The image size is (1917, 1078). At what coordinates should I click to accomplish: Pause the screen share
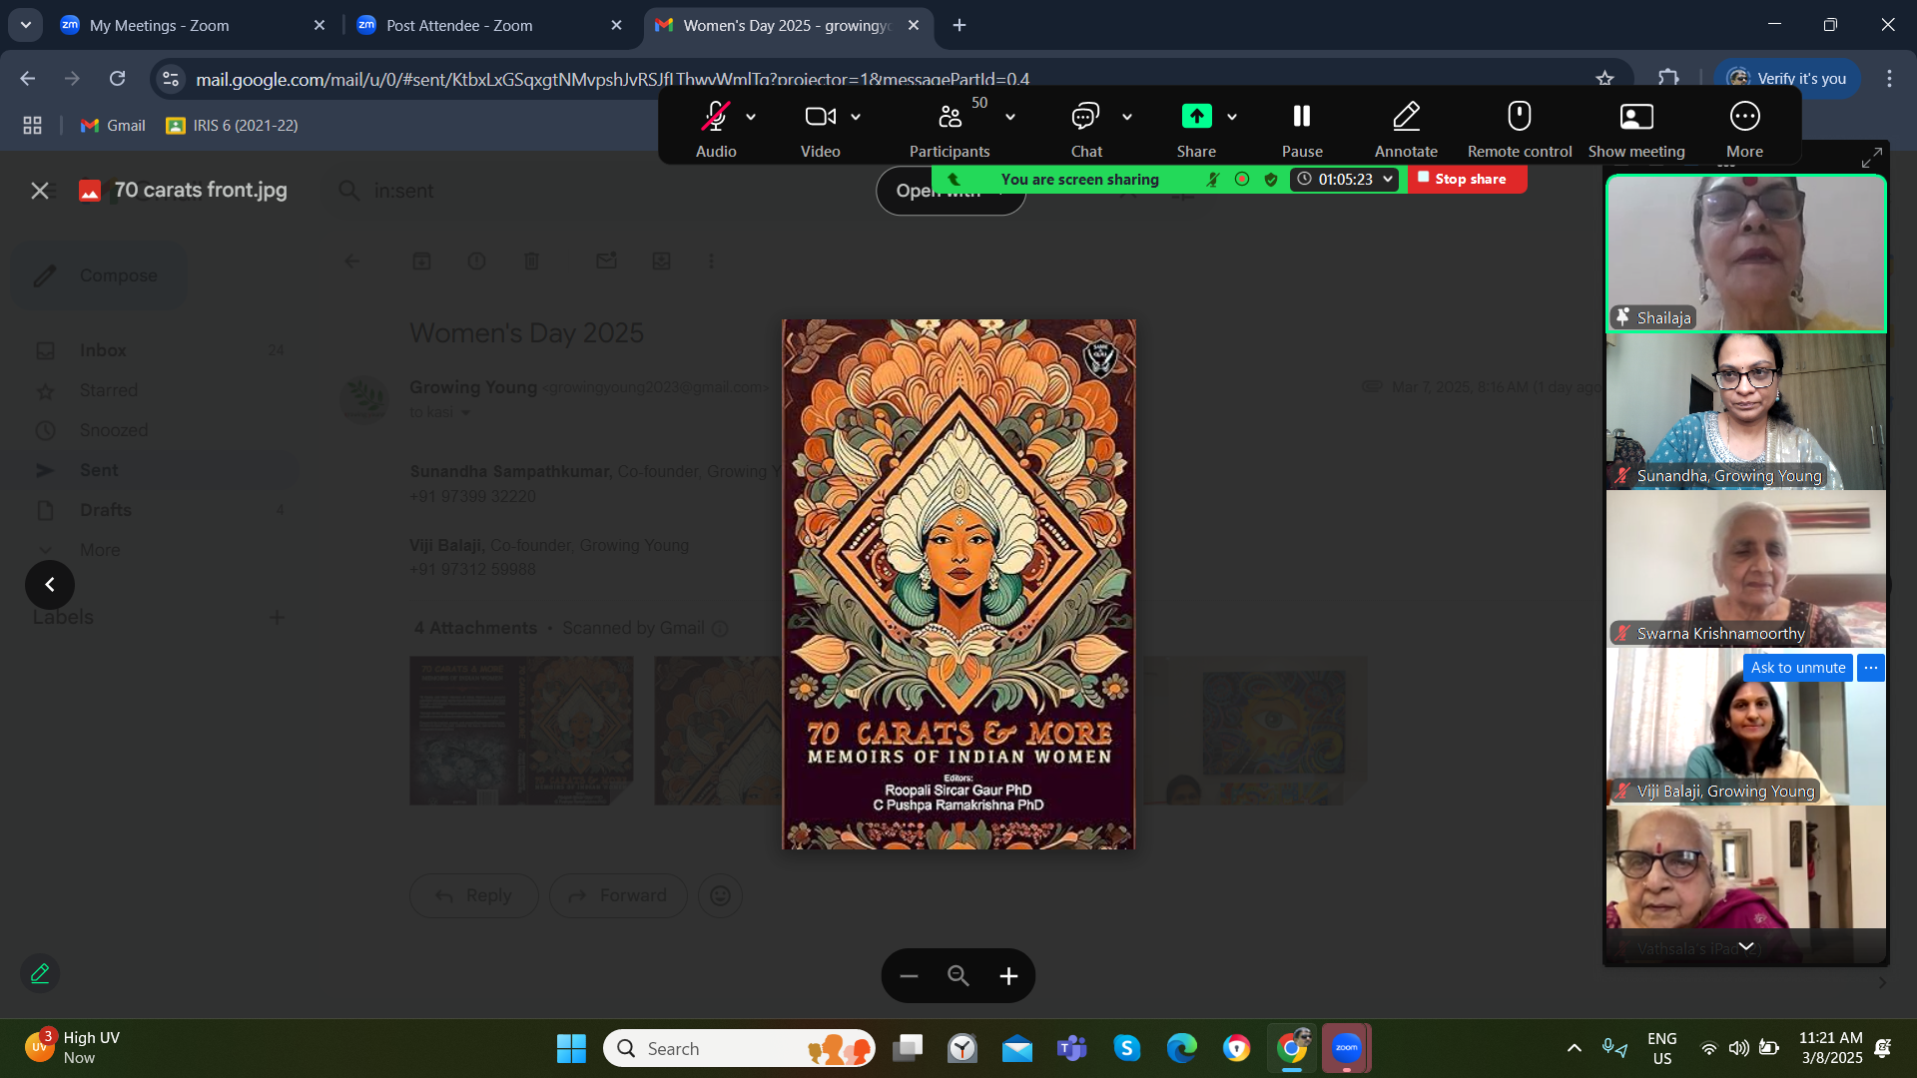tap(1301, 118)
